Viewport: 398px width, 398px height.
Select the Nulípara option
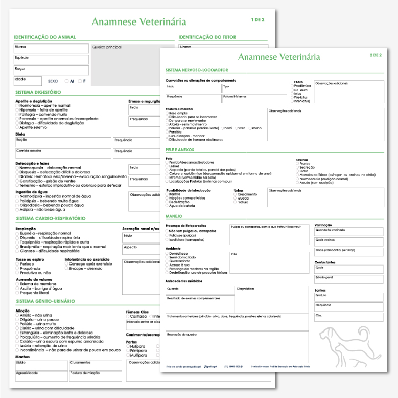pos(128,346)
